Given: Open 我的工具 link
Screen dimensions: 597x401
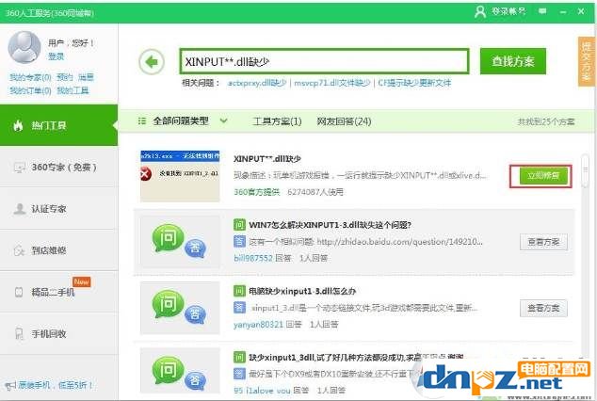Looking at the screenshot, I should 73,90.
